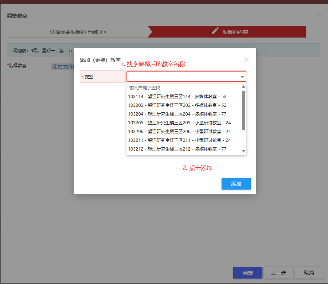The width and height of the screenshot is (328, 284).
Task: Choose 103206 望江研究生楼三区206 entry
Action: point(179,132)
